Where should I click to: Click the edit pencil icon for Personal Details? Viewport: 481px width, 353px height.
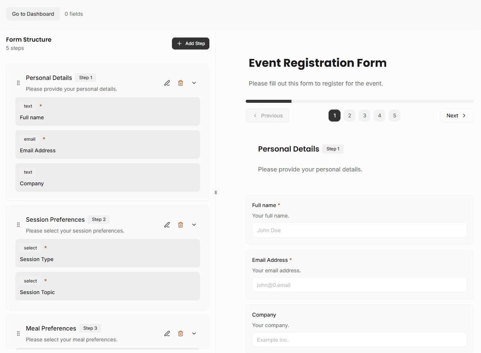(x=167, y=83)
